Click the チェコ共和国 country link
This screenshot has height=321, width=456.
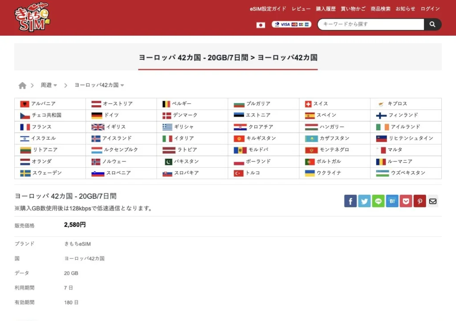click(x=46, y=115)
